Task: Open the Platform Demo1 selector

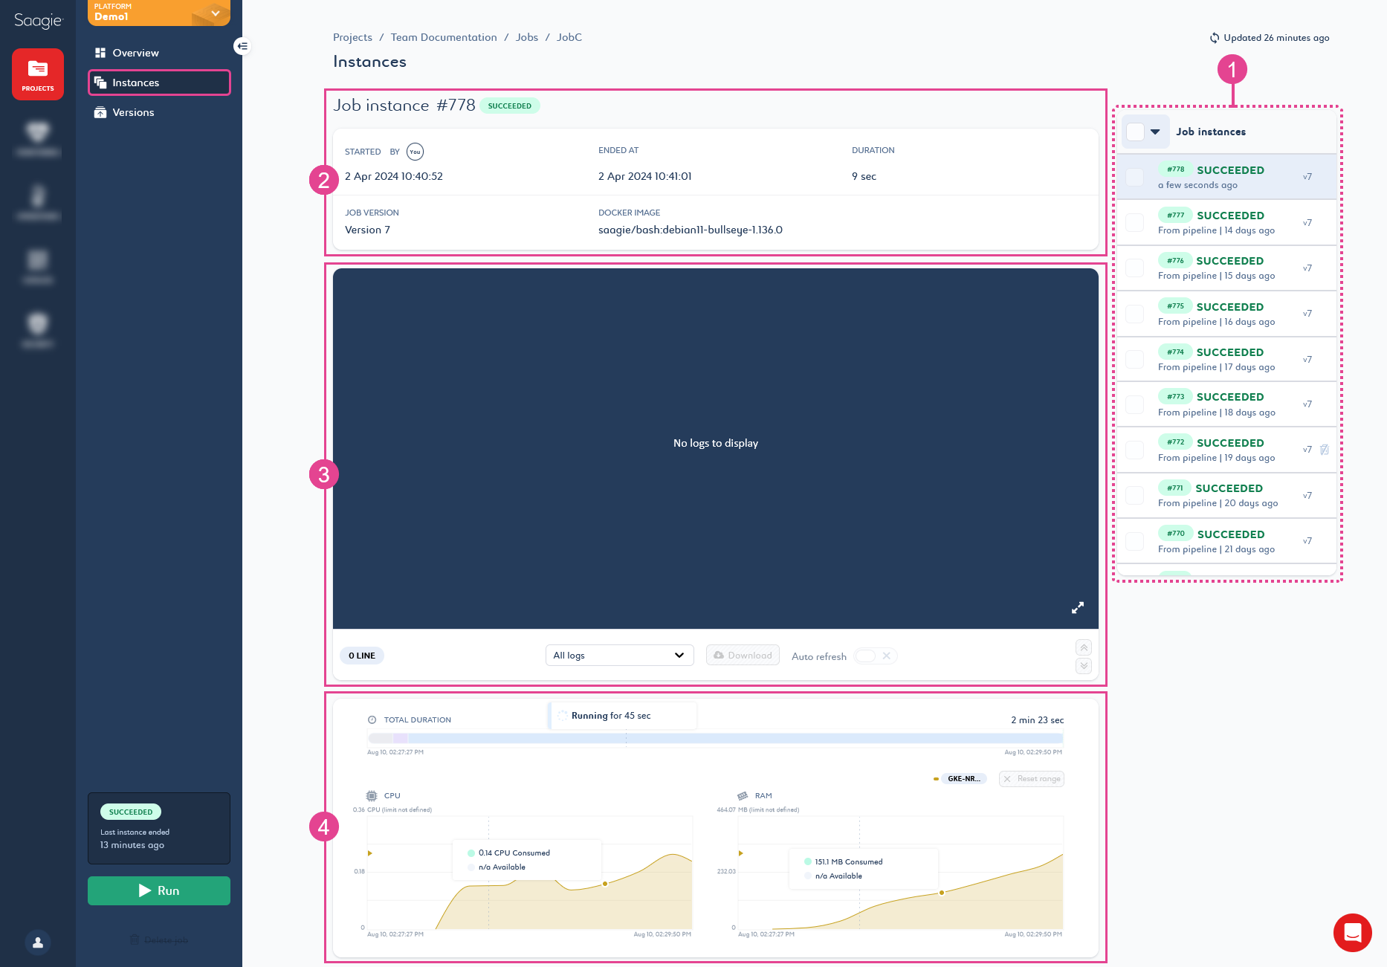Action: (159, 12)
